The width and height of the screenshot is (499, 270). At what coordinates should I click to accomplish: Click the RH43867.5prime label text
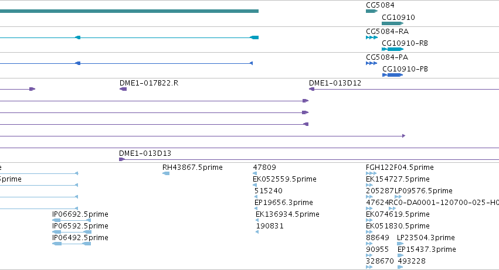point(192,168)
